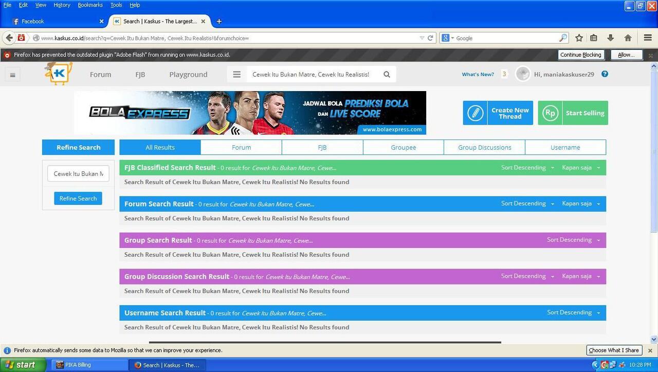Open the Firefox hamburger menu icon

coord(648,38)
